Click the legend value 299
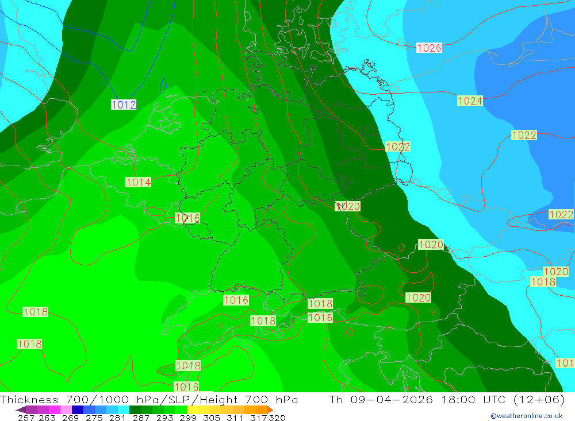575x421 pixels. click(x=187, y=418)
